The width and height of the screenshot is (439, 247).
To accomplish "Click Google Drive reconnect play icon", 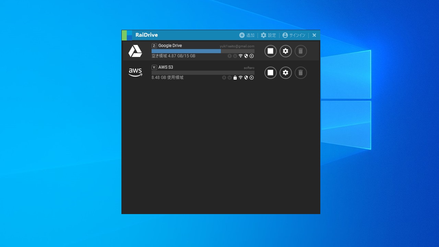I will click(252, 56).
